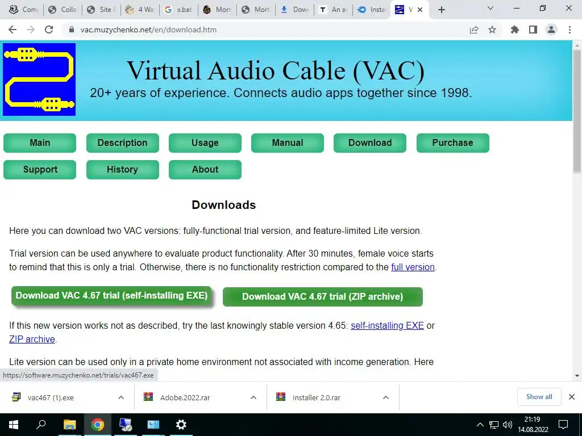Click the browser Back arrow

pos(13,30)
